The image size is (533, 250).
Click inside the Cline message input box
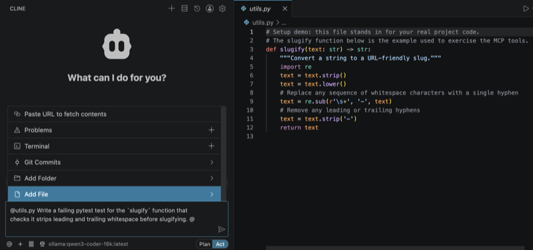117,219
